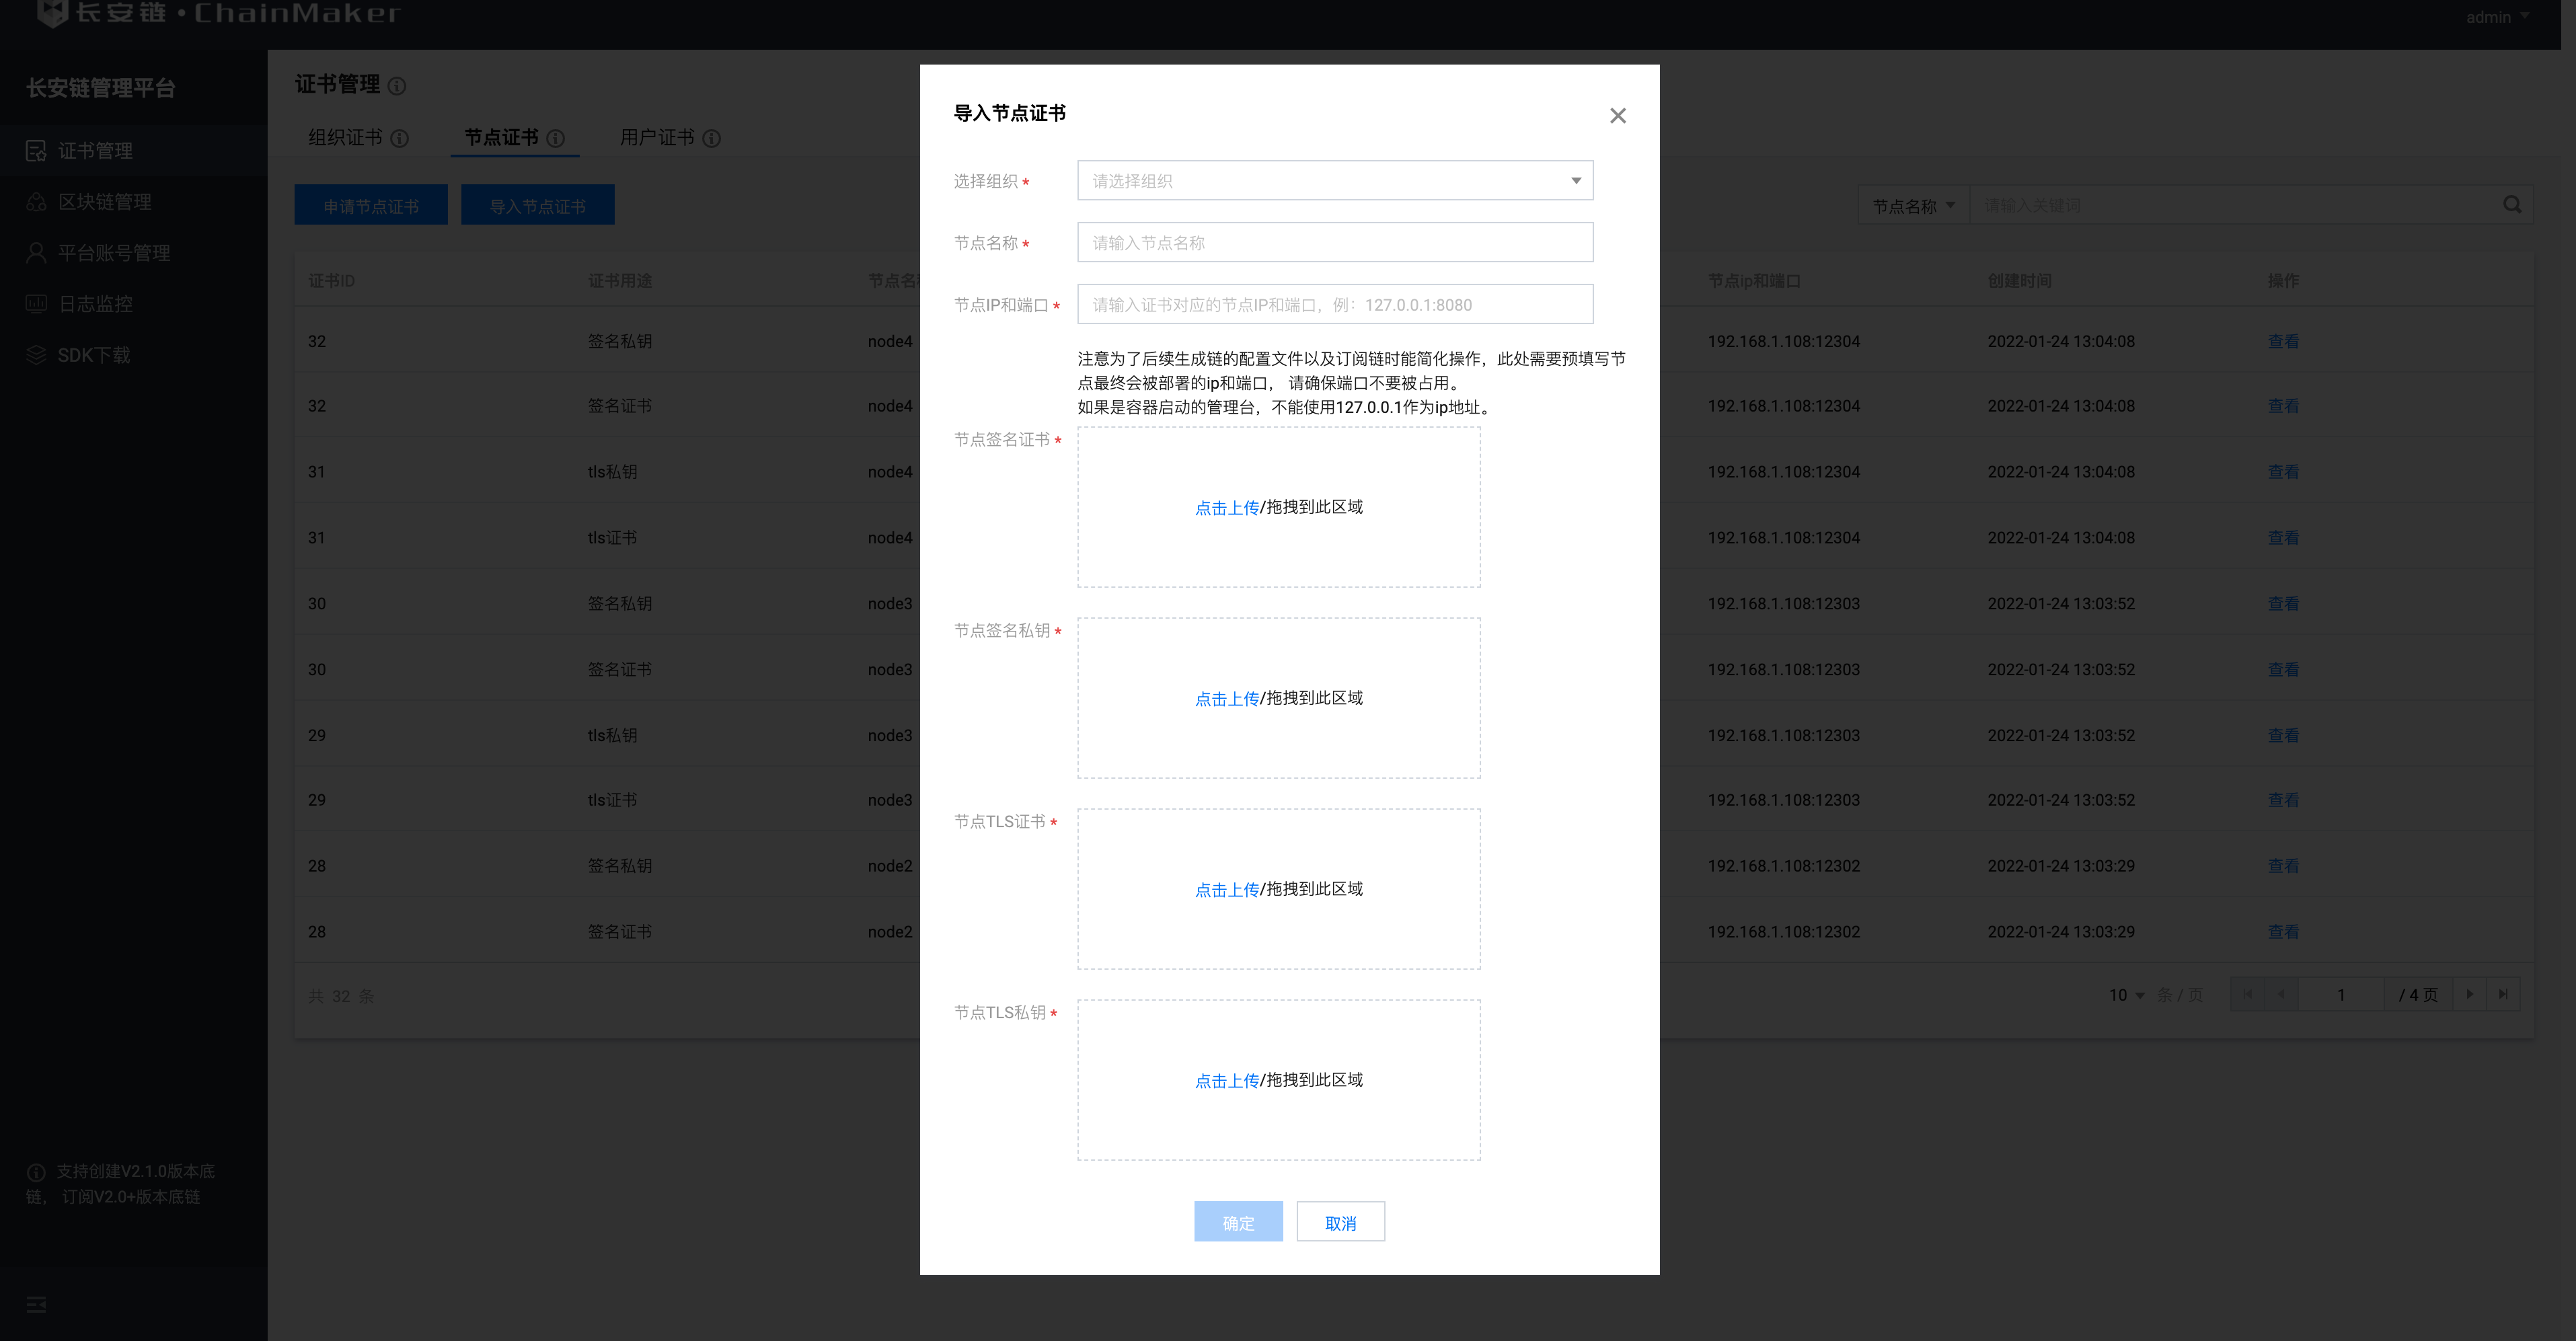Click 查看 for the ID 32 签名证书 row
Image resolution: width=2576 pixels, height=1341 pixels.
(x=2283, y=407)
